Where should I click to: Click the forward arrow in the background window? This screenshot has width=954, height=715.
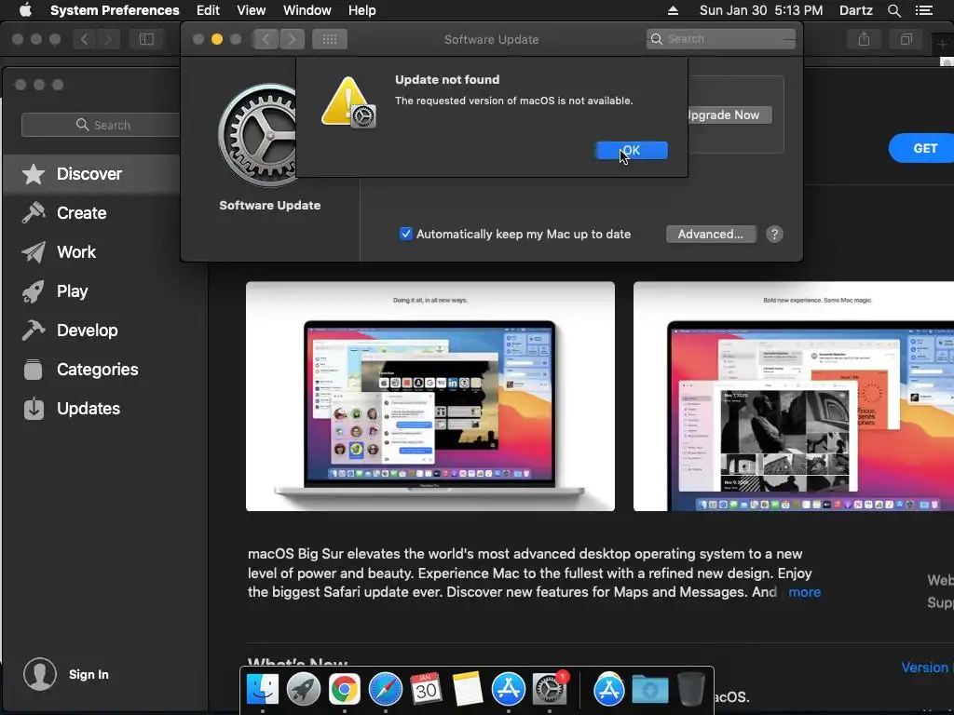tap(109, 39)
